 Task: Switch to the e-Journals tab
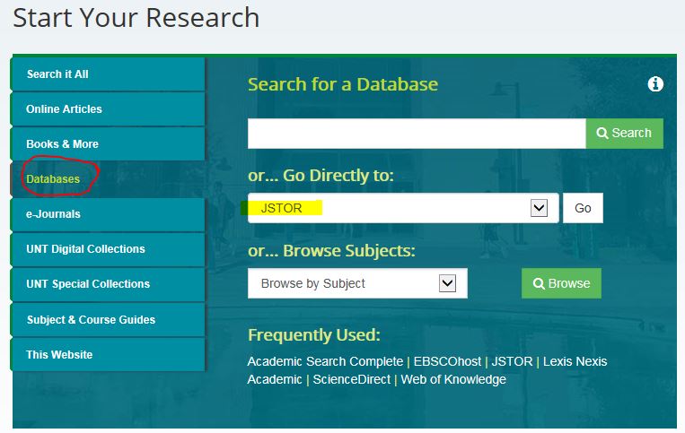click(x=108, y=214)
